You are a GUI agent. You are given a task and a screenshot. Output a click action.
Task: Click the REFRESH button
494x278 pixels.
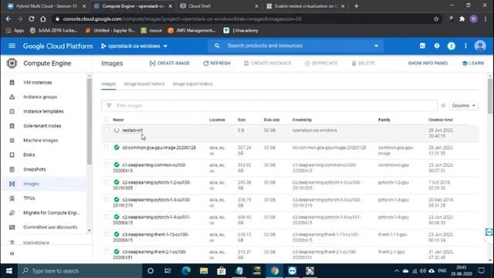click(217, 63)
